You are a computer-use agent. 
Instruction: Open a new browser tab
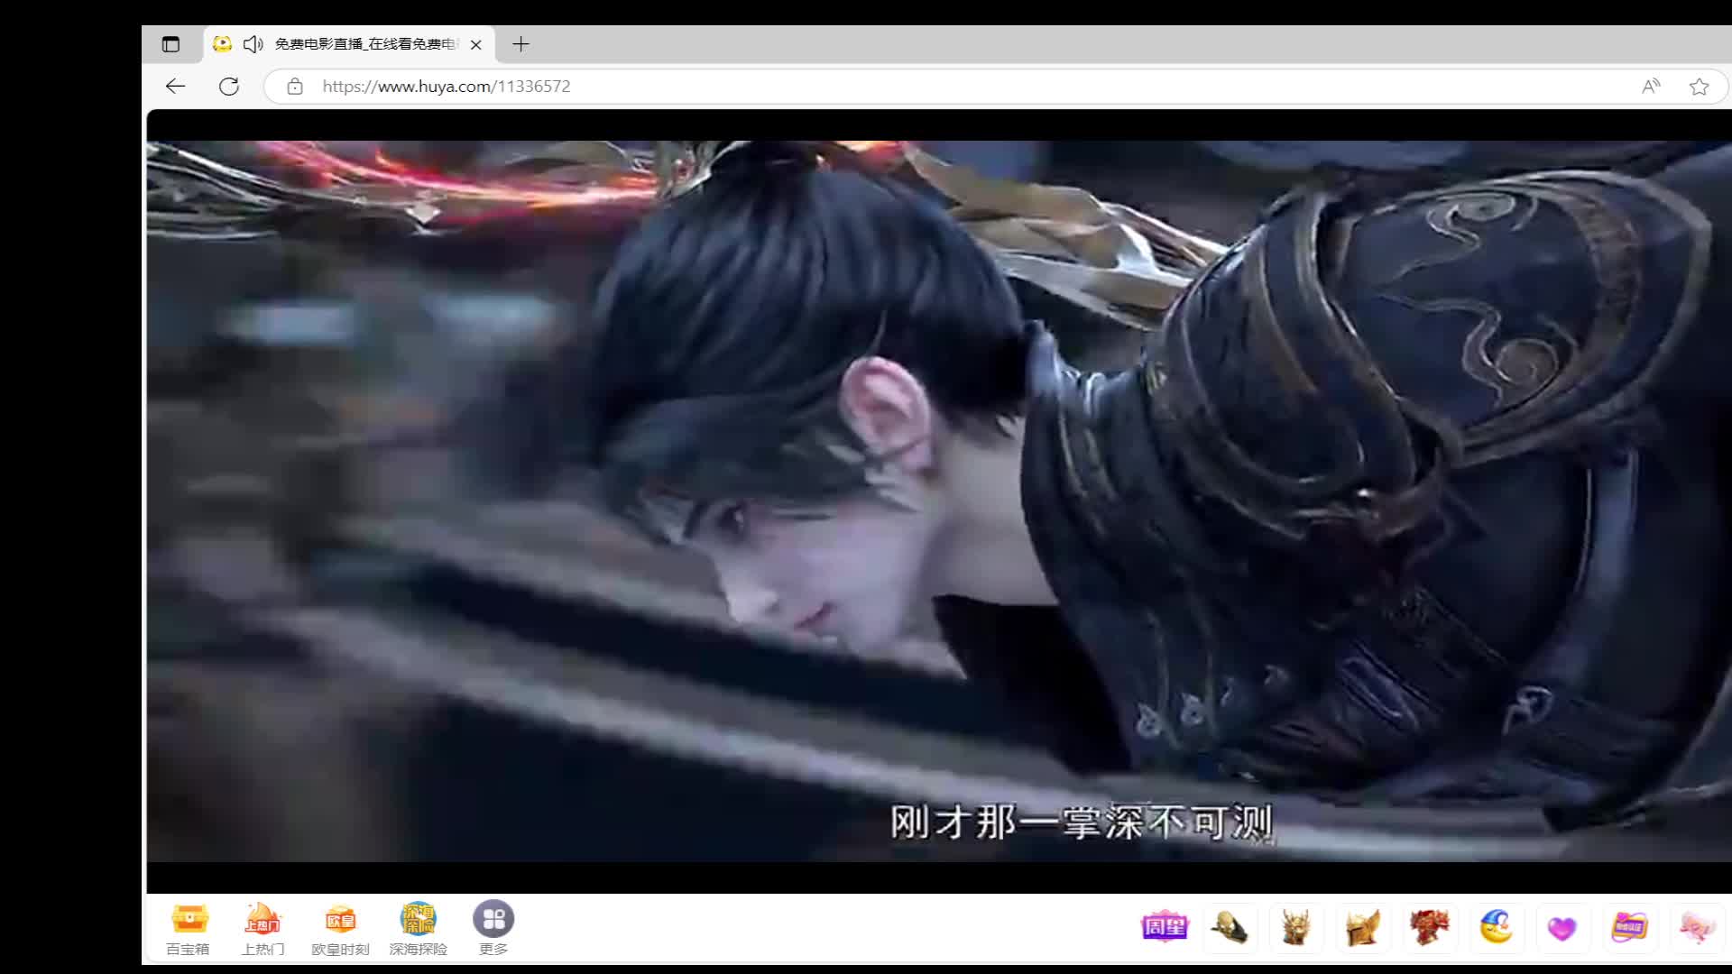(x=521, y=44)
